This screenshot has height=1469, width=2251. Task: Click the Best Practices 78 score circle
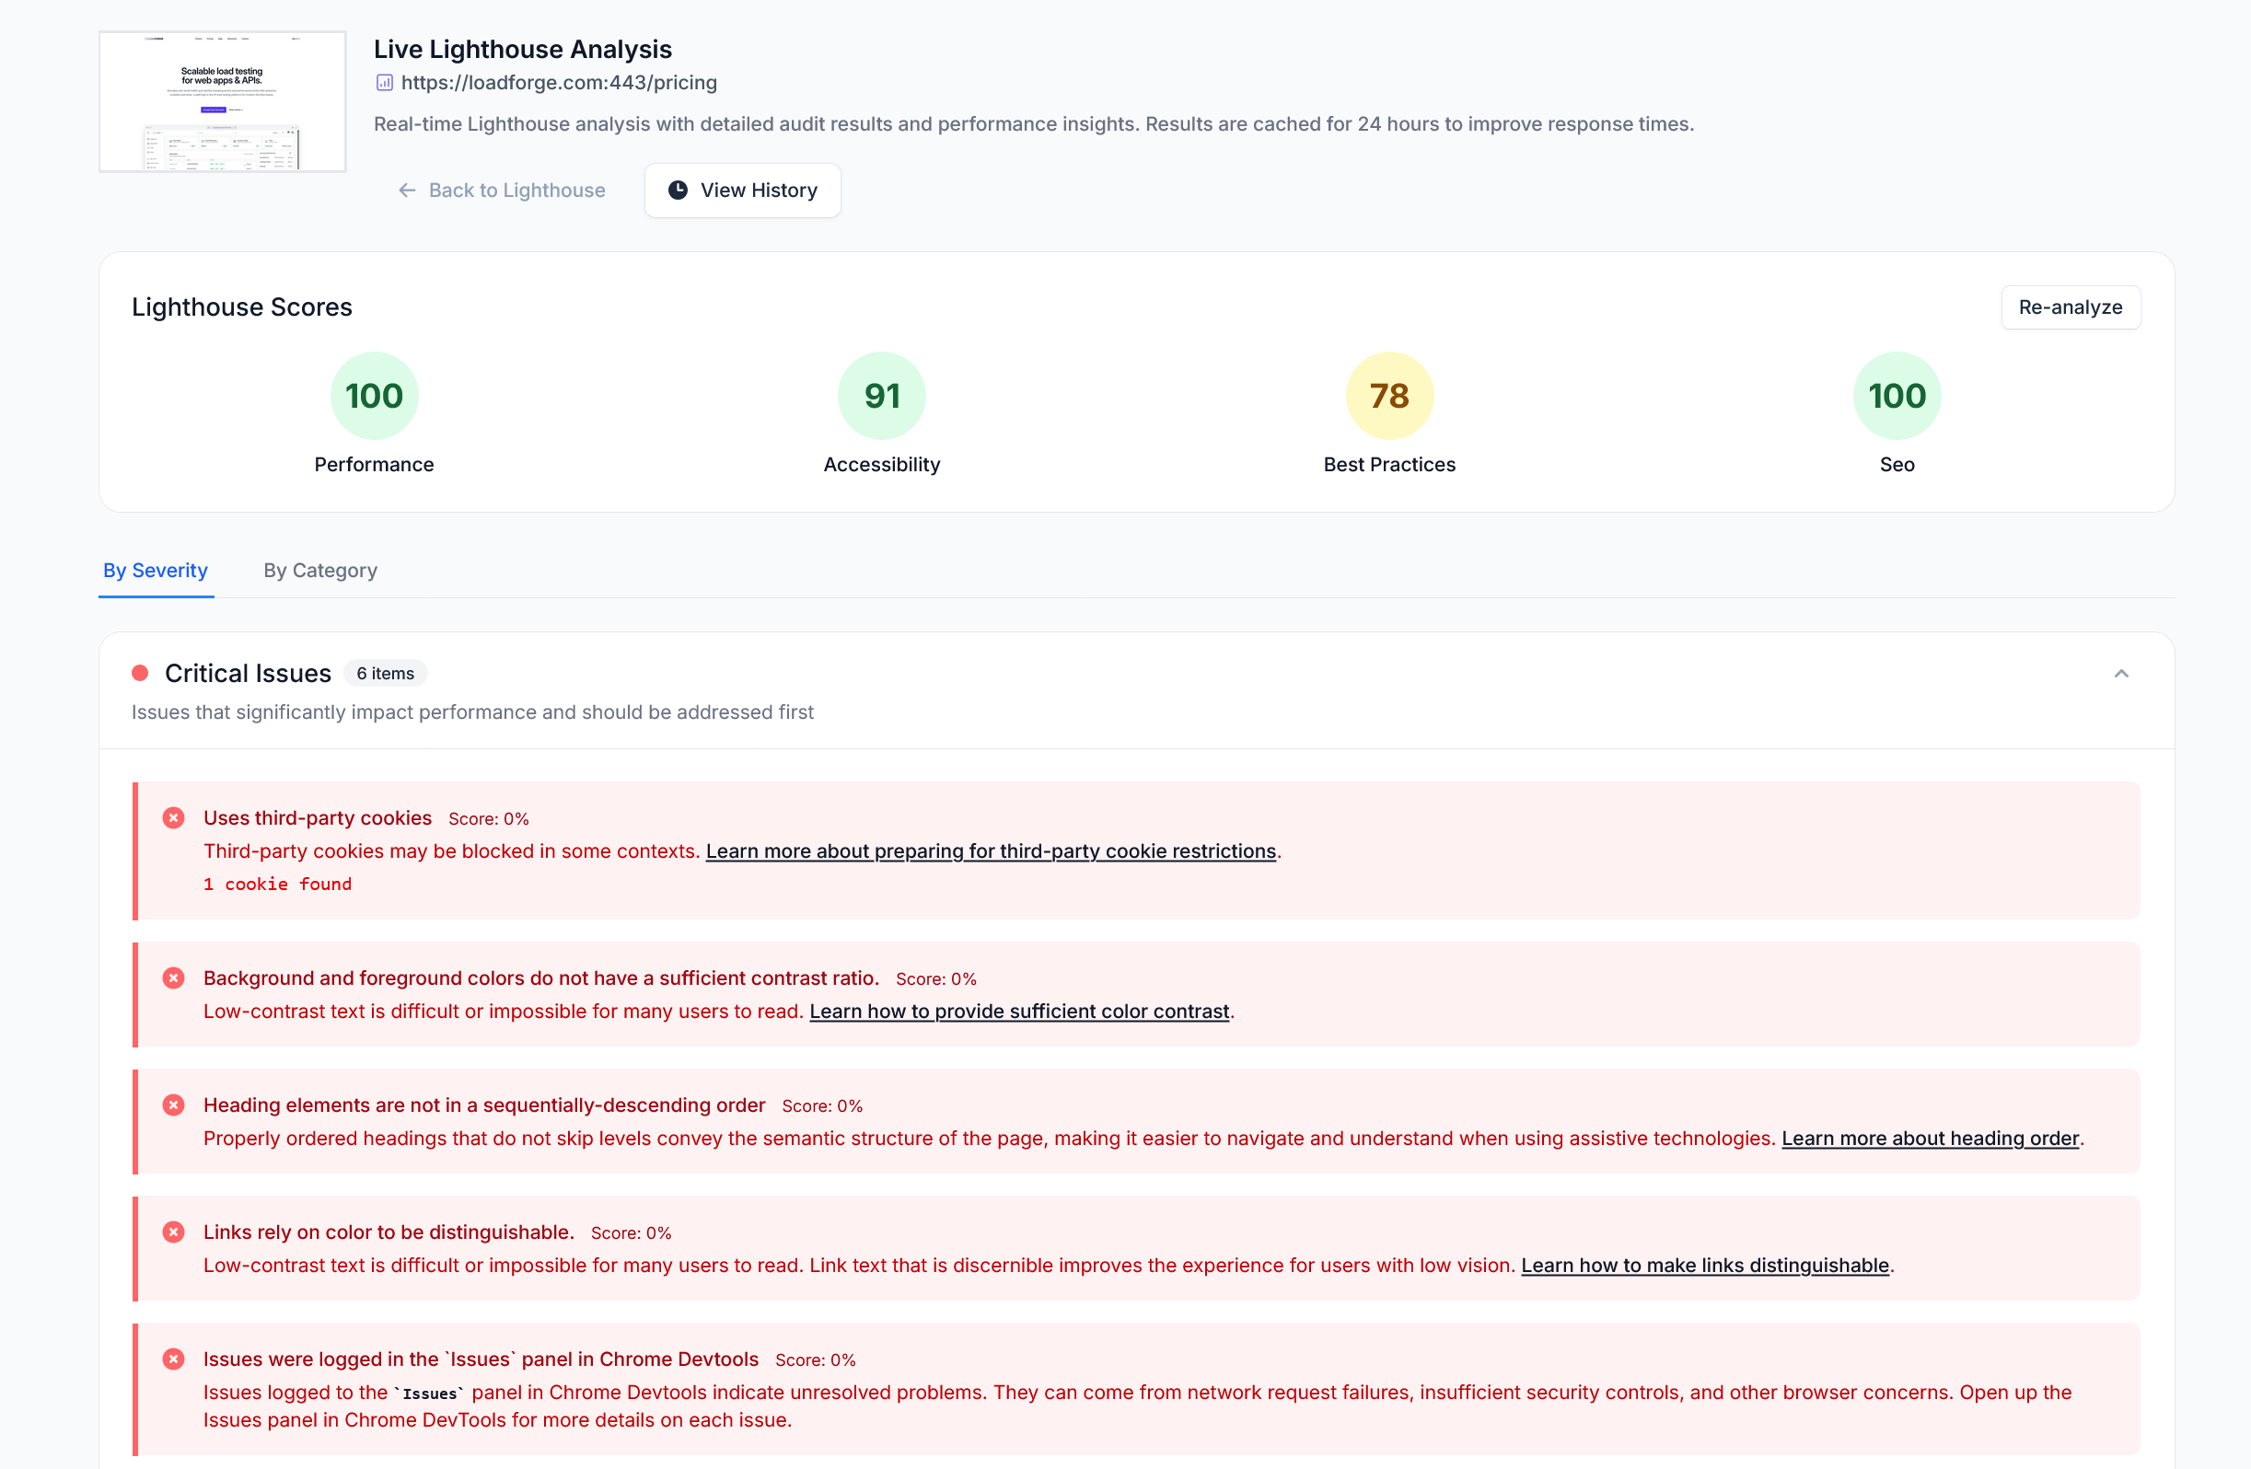click(1388, 395)
